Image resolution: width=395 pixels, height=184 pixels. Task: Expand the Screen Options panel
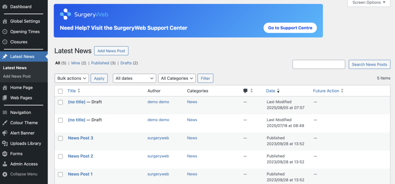[369, 3]
